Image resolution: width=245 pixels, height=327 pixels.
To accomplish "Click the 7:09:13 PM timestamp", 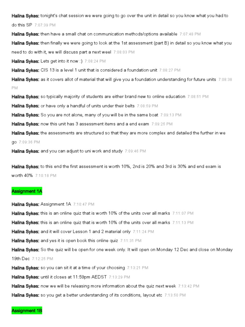I will click(x=171, y=115).
